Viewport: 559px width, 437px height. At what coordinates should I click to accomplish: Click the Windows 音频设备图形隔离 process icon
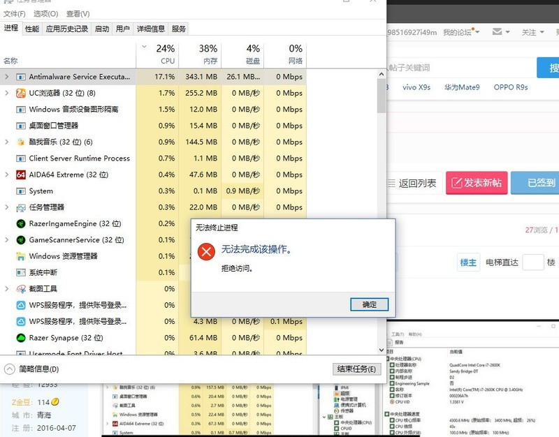[x=21, y=110]
